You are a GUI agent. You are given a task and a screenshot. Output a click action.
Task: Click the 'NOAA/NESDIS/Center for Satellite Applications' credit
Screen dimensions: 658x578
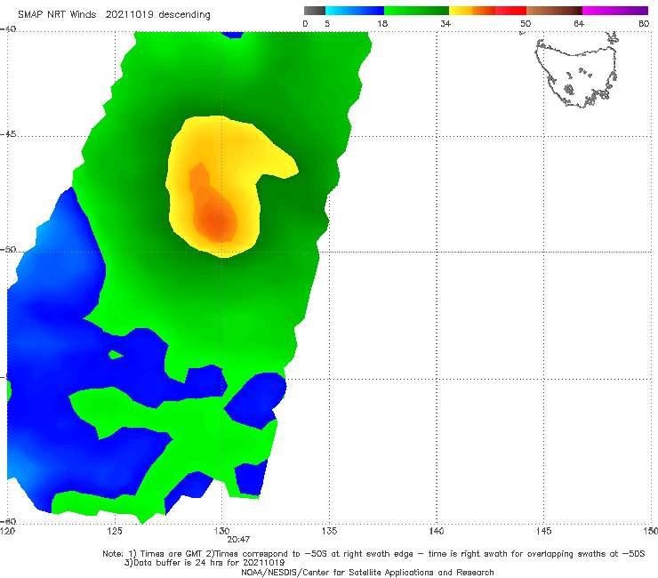367,572
